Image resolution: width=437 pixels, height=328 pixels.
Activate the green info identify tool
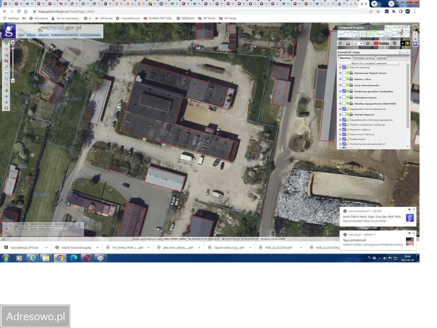[6, 43]
